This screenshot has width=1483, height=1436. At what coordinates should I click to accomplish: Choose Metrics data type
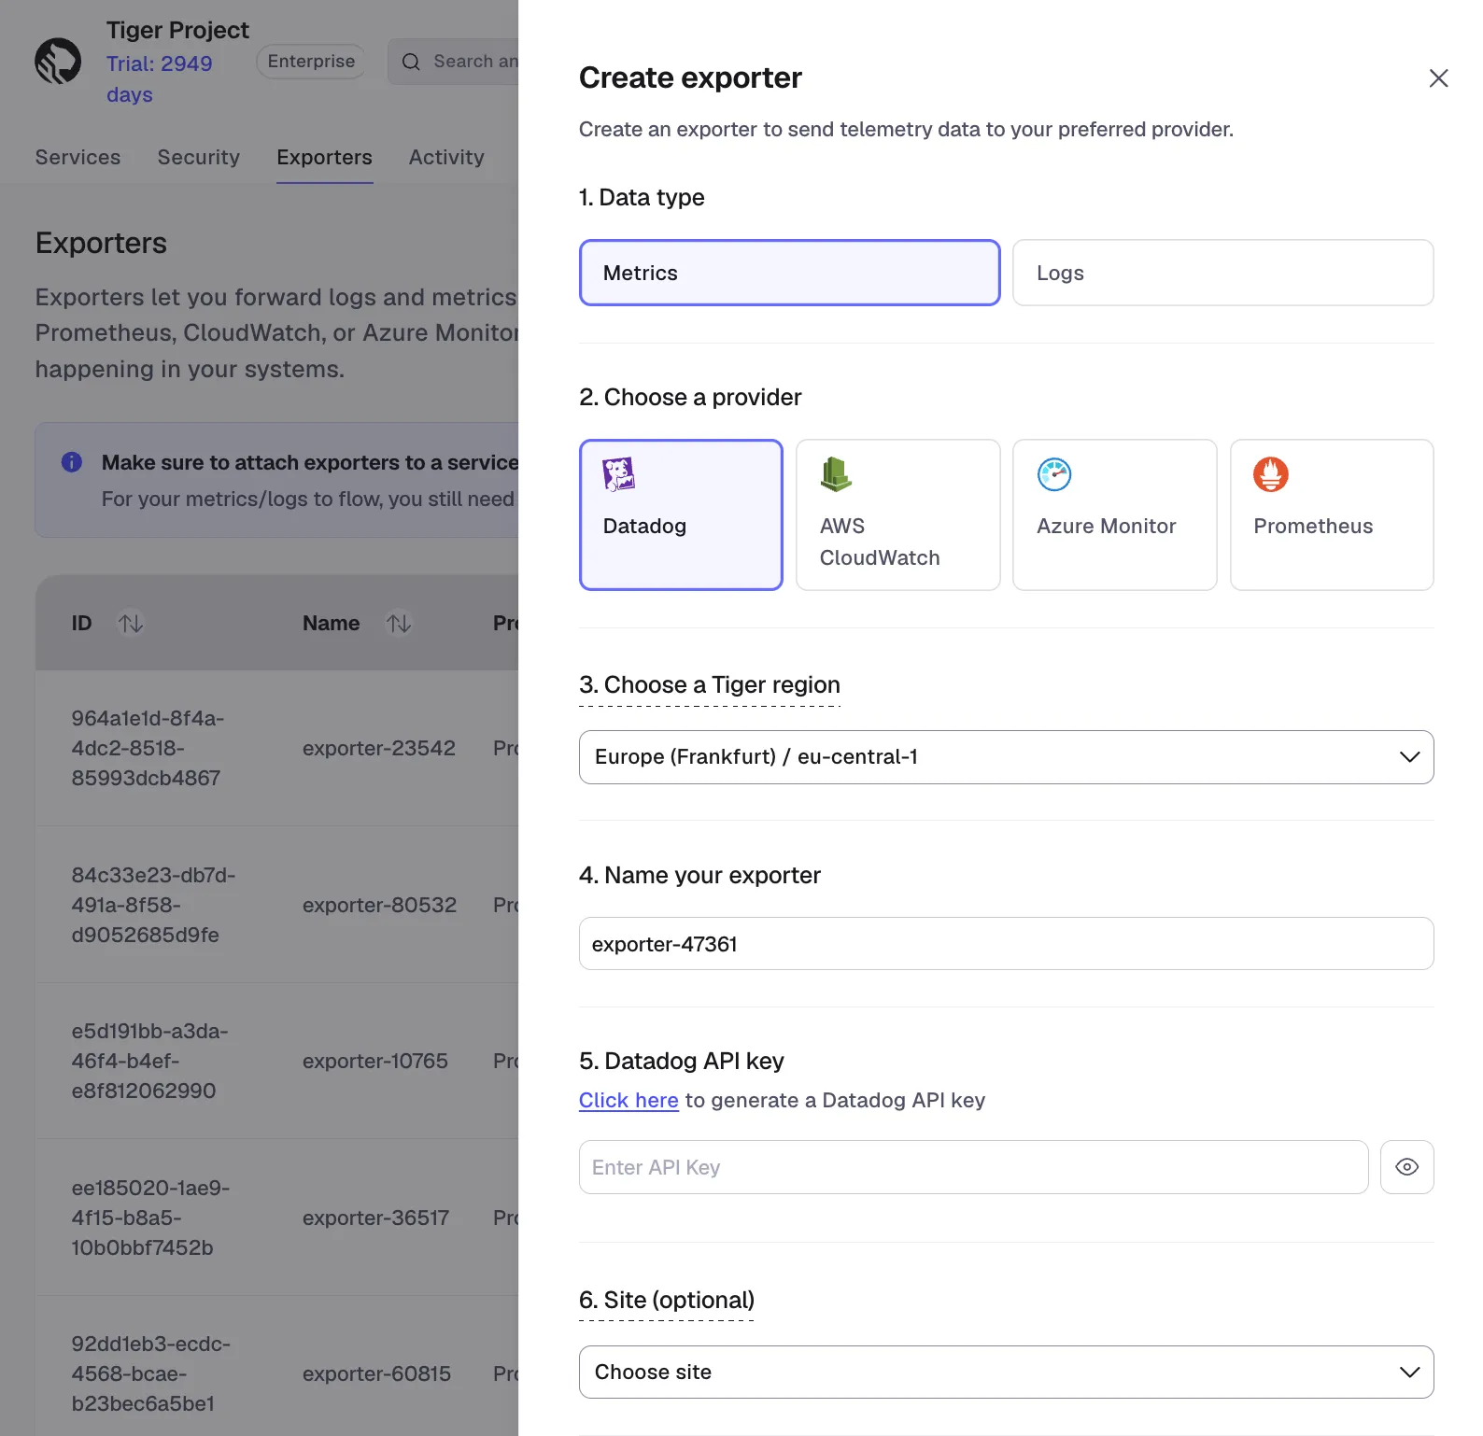coord(789,273)
